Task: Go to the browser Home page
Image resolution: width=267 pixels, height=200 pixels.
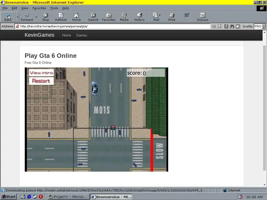Action: (x=76, y=17)
